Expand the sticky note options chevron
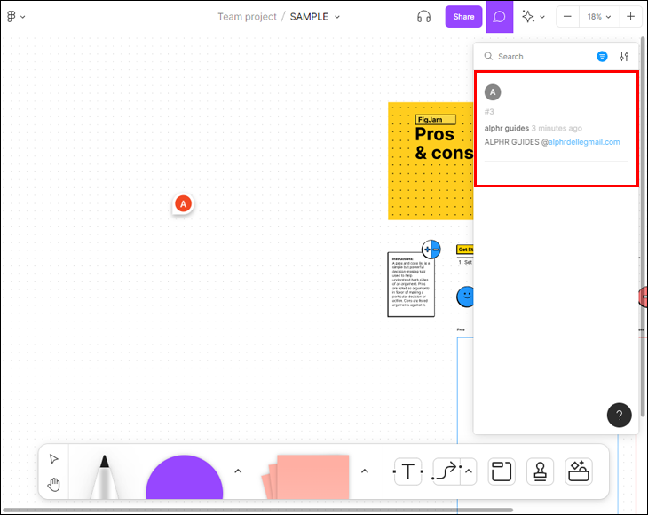The width and height of the screenshot is (648, 515). pos(365,471)
